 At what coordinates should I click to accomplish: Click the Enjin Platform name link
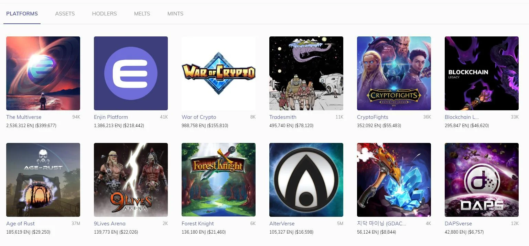click(111, 117)
